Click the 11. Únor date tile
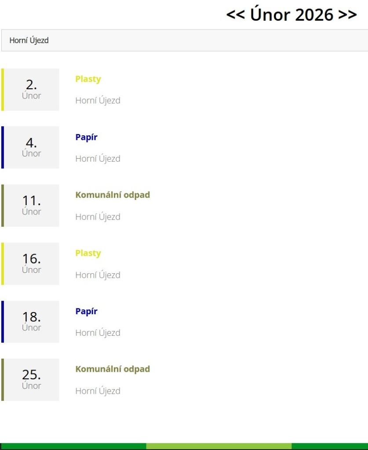Viewport: 368px width, 450px height. point(32,206)
